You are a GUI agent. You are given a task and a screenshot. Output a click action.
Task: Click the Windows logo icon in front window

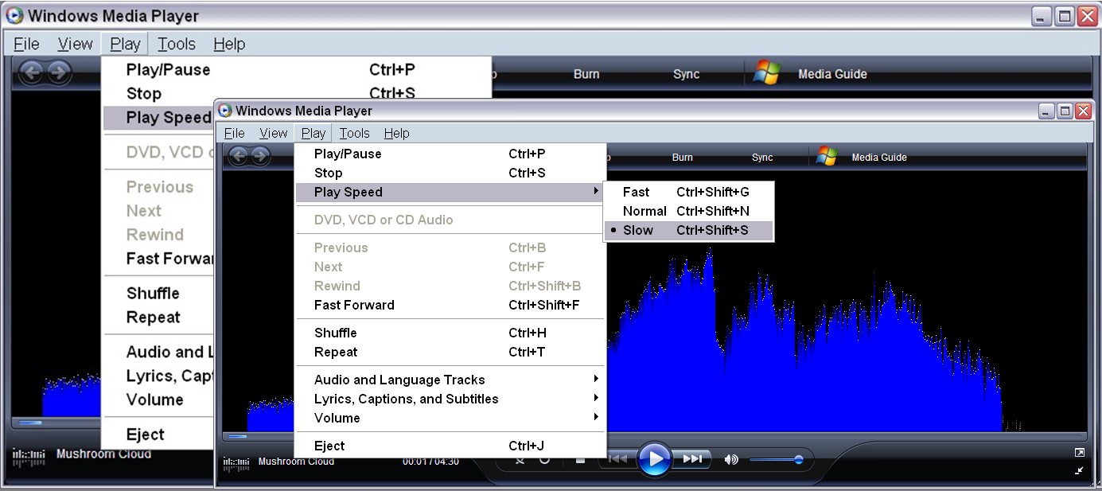pyautogui.click(x=827, y=157)
